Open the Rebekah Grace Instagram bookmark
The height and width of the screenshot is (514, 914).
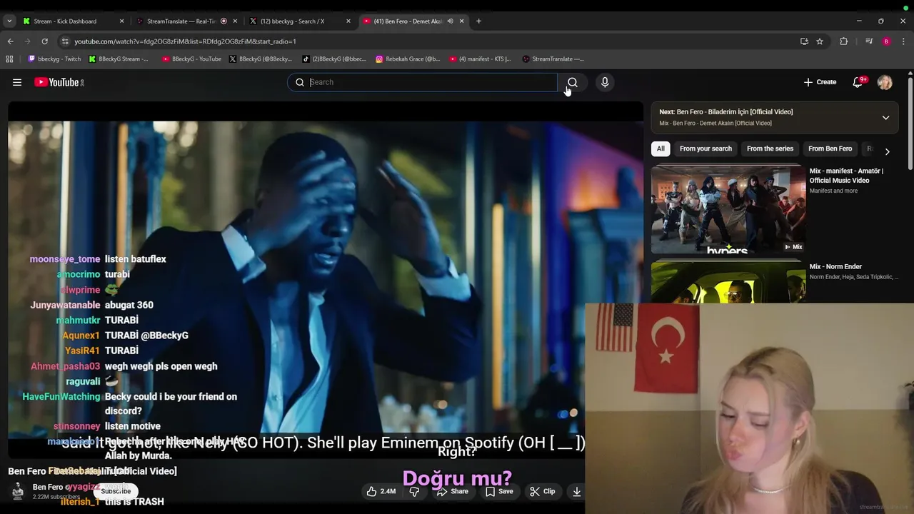[408, 59]
